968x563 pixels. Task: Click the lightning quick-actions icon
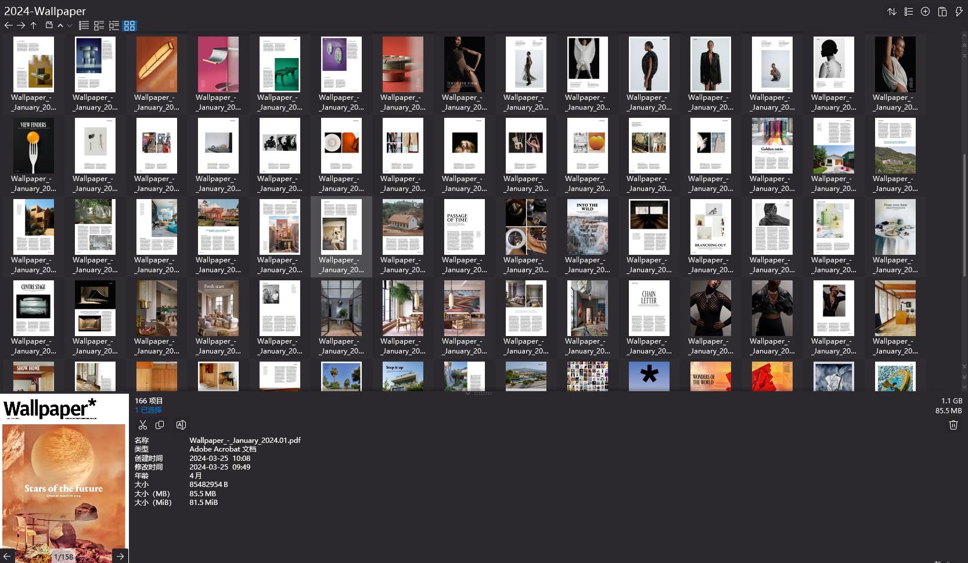point(959,11)
